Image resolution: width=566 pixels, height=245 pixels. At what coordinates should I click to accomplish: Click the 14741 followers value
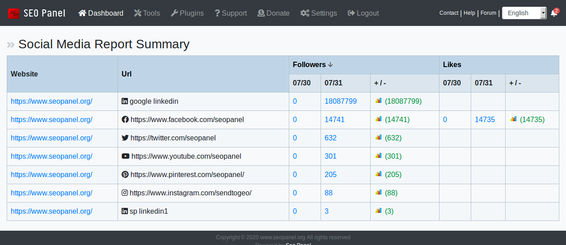(x=334, y=120)
